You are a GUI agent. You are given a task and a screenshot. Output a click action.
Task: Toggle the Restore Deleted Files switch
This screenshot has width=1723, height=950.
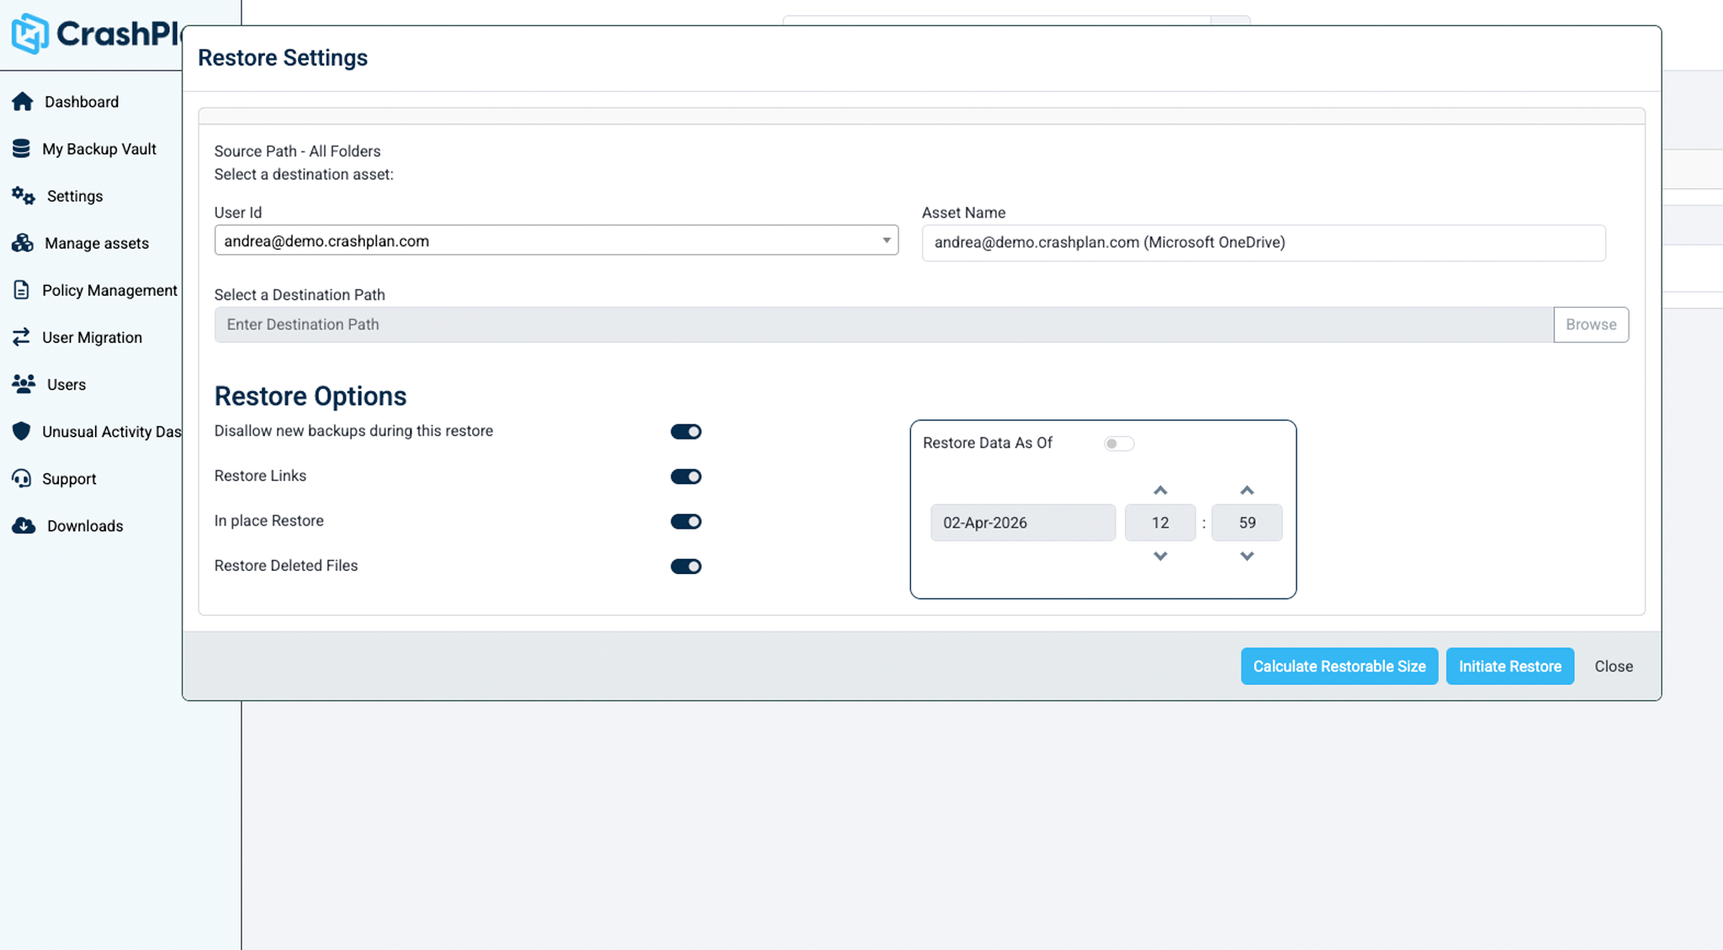coord(686,567)
